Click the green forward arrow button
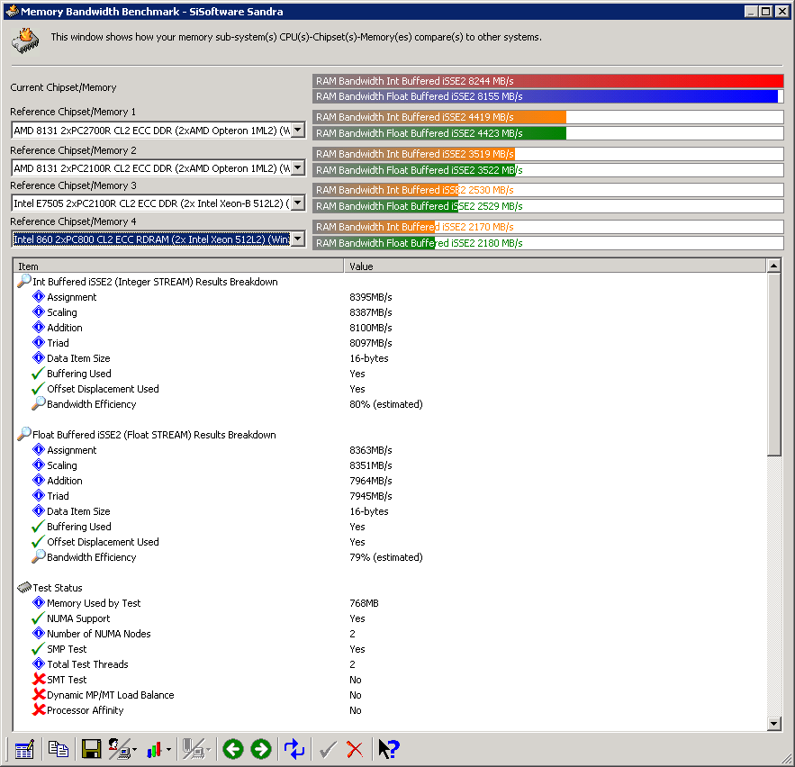The width and height of the screenshot is (795, 767). (x=261, y=749)
